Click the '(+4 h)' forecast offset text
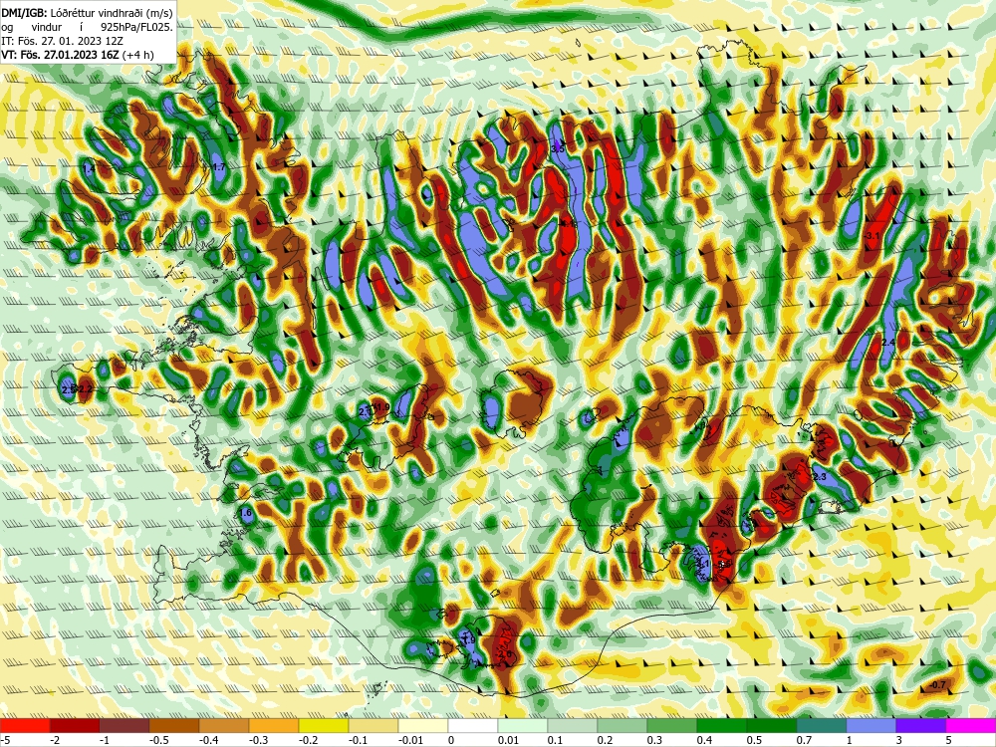The height and width of the screenshot is (747, 996). click(x=137, y=55)
